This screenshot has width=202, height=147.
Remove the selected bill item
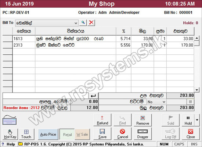tap(143, 120)
